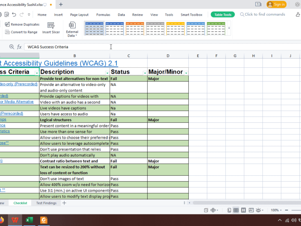Open the Insert tab

tap(58, 15)
